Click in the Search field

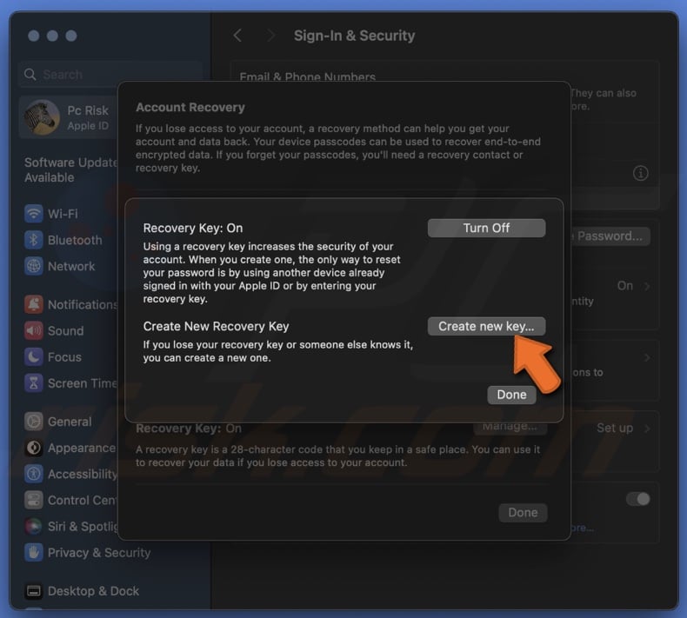pos(110,75)
